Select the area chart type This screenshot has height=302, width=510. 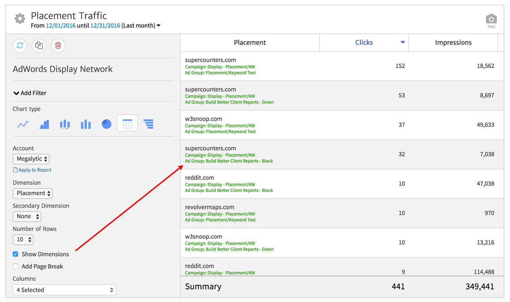tap(44, 124)
